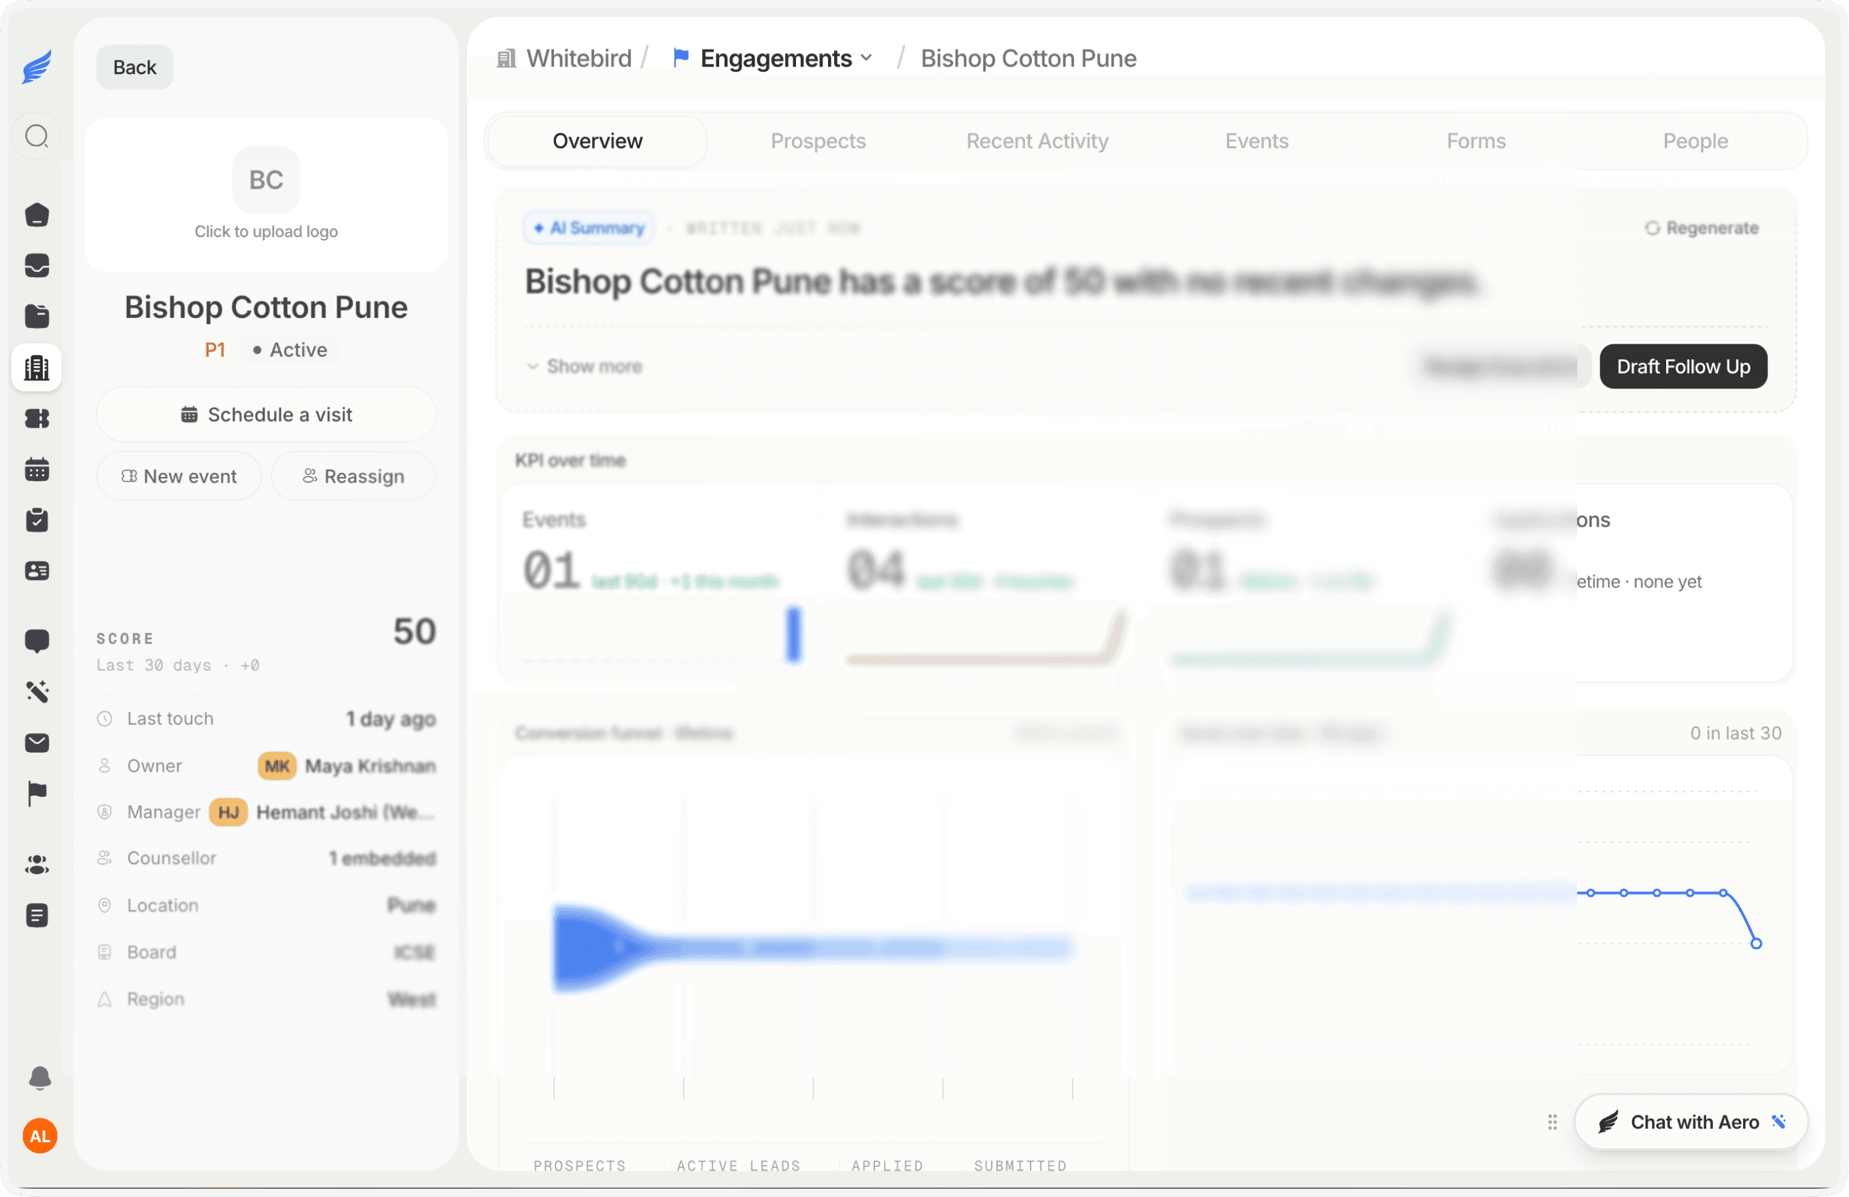
Task: Switch to the Prospects tab
Action: [817, 141]
